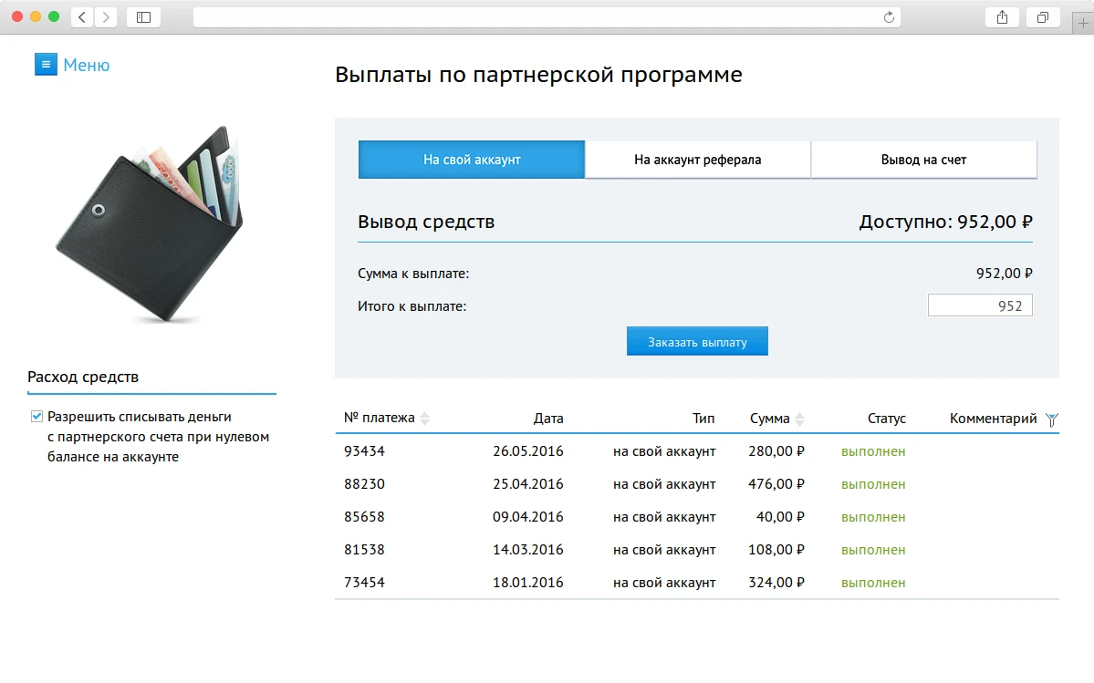1094x683 pixels.
Task: Click the payout amount input showing 952
Action: pyautogui.click(x=980, y=305)
